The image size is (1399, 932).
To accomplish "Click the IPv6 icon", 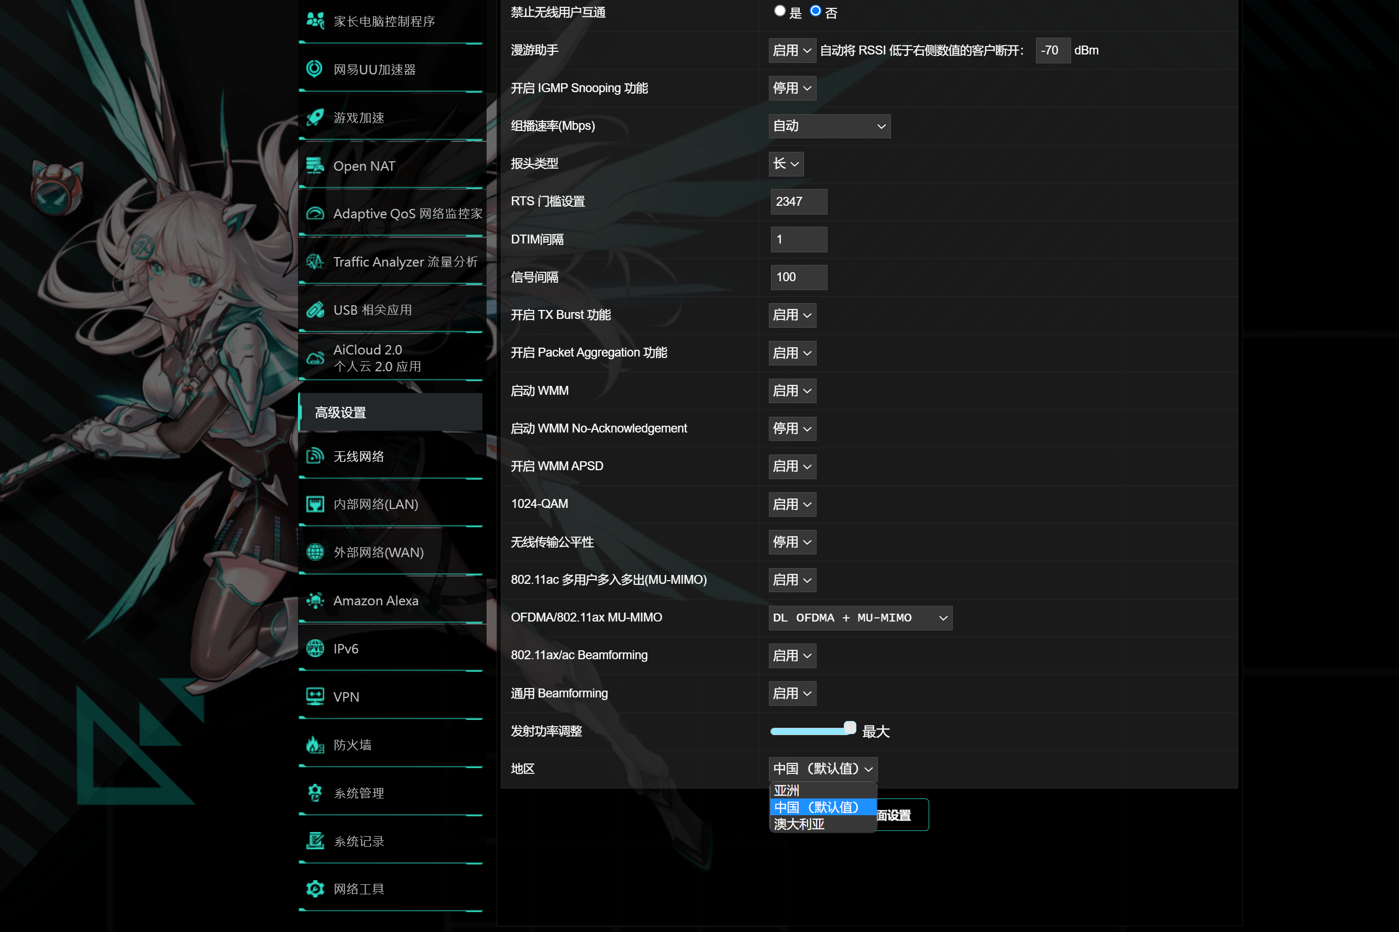I will (315, 649).
